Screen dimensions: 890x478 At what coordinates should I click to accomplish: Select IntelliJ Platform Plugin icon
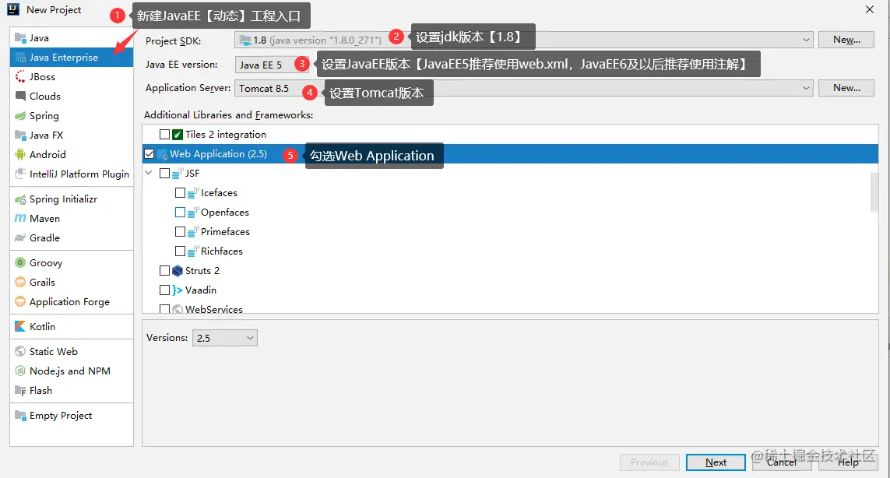20,174
